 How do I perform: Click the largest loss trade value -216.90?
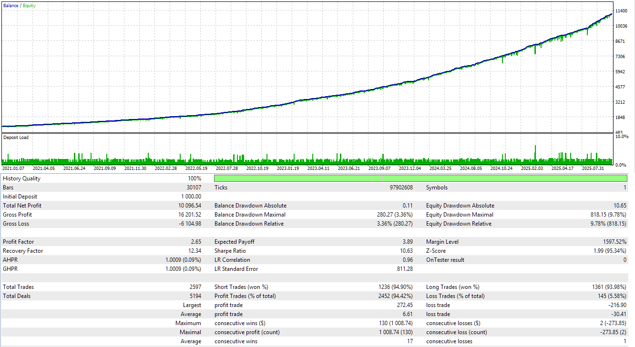(618, 305)
